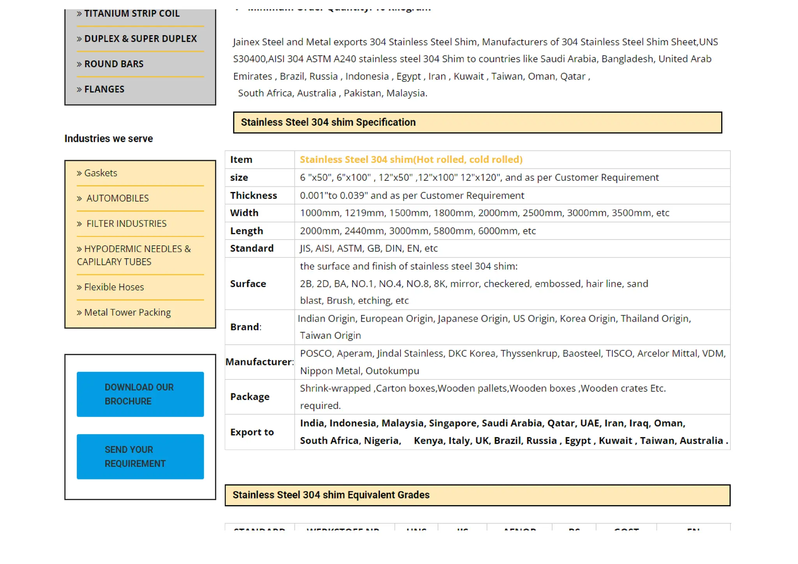Click the Thickness row label in the table

(253, 196)
